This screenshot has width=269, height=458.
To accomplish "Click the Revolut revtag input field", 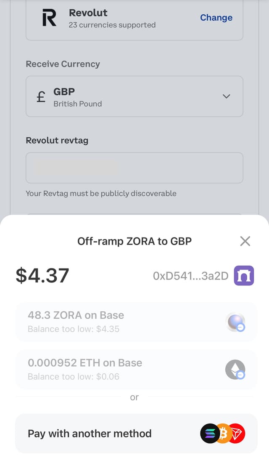I will click(134, 168).
